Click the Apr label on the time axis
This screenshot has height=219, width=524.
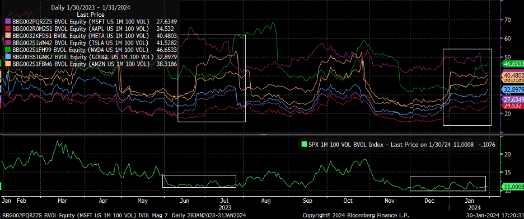(103, 201)
